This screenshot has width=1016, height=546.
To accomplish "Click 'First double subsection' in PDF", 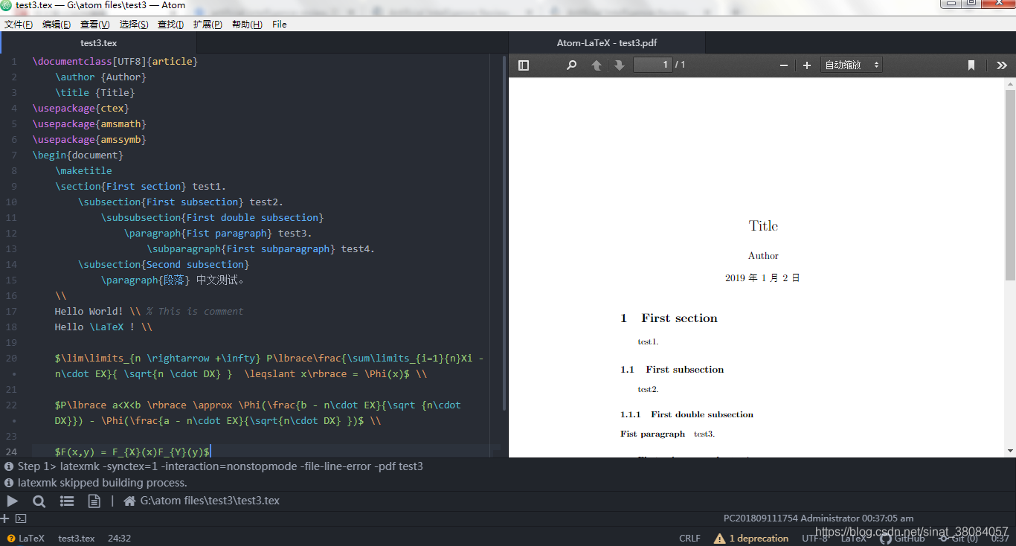I will coord(702,415).
